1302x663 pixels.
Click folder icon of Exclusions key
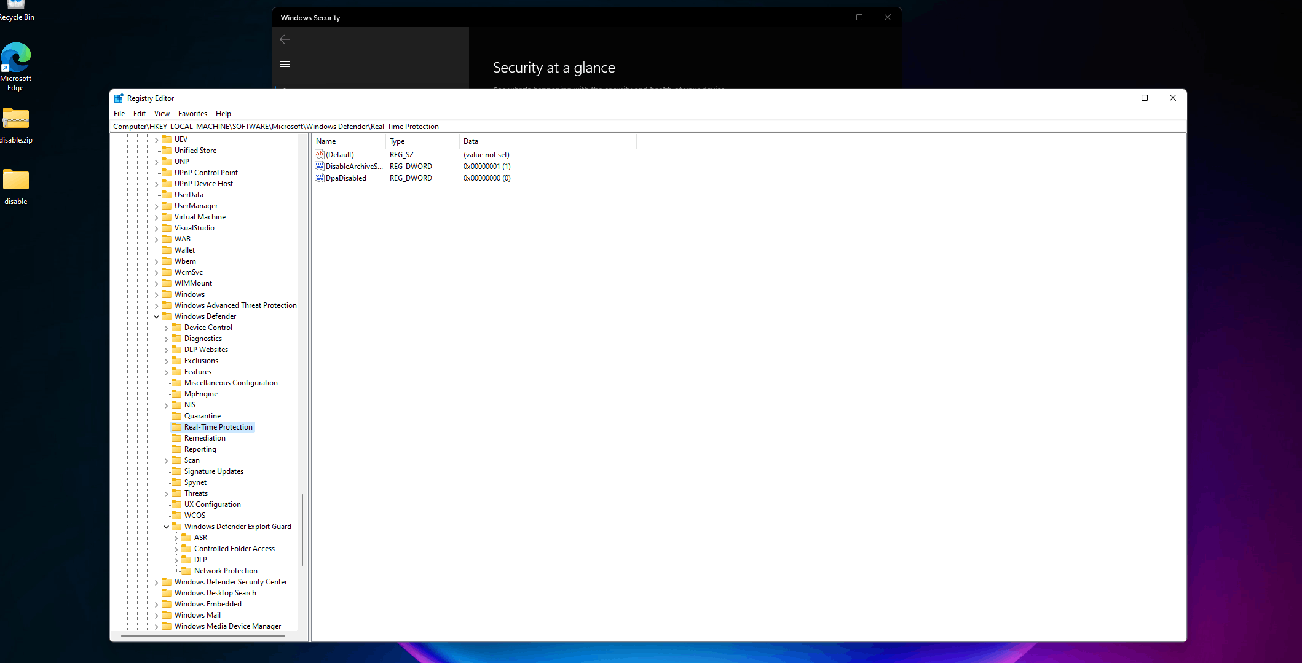click(x=177, y=361)
